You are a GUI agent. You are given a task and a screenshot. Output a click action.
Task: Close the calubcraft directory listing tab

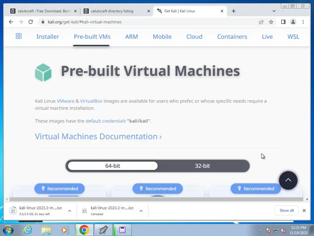pyautogui.click(x=149, y=11)
